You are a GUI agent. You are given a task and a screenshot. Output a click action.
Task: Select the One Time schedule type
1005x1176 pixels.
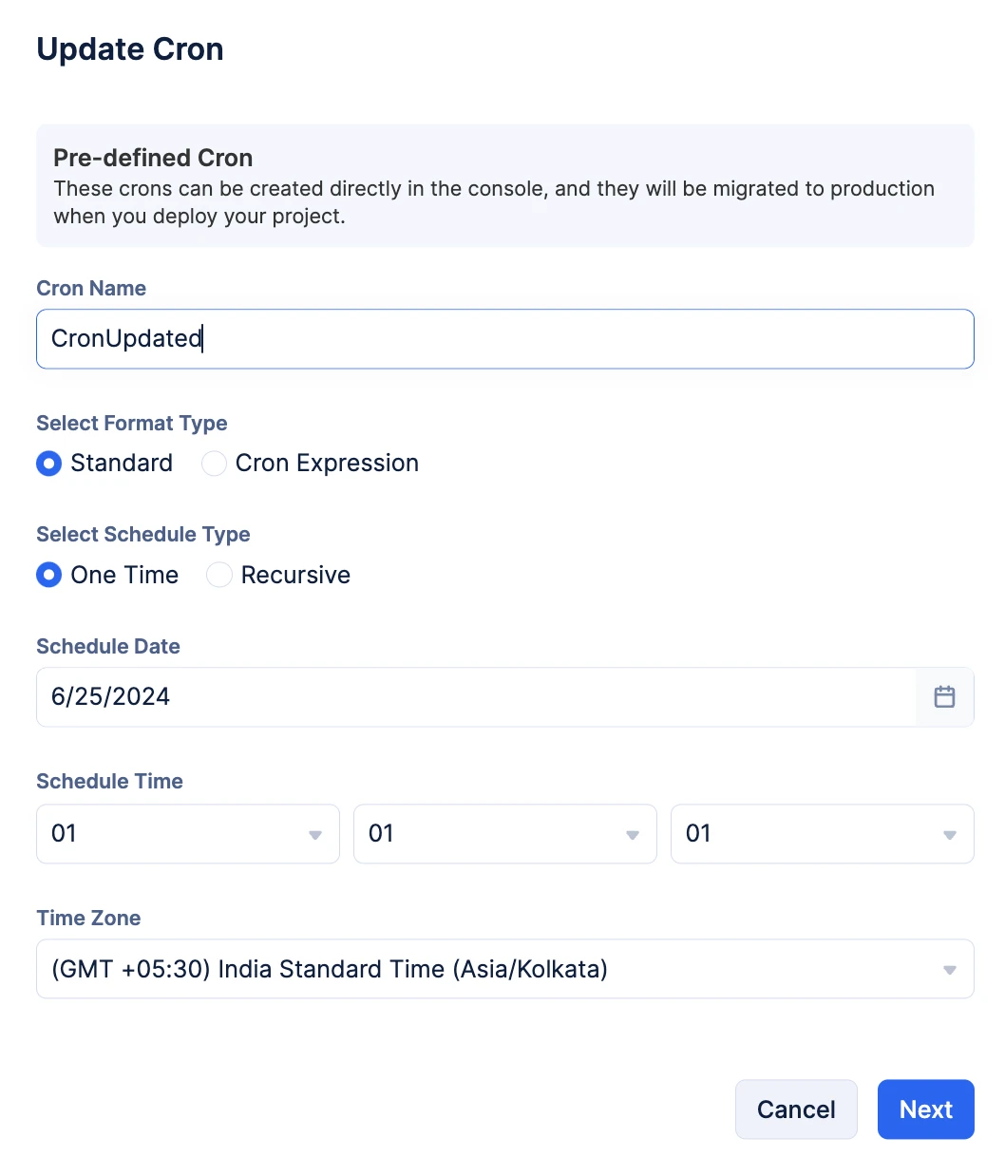[x=49, y=576]
